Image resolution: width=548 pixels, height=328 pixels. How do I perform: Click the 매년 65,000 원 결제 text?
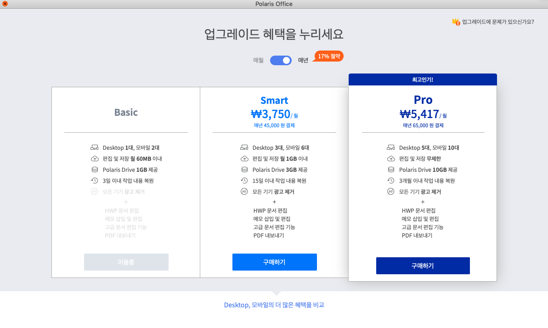pos(423,125)
